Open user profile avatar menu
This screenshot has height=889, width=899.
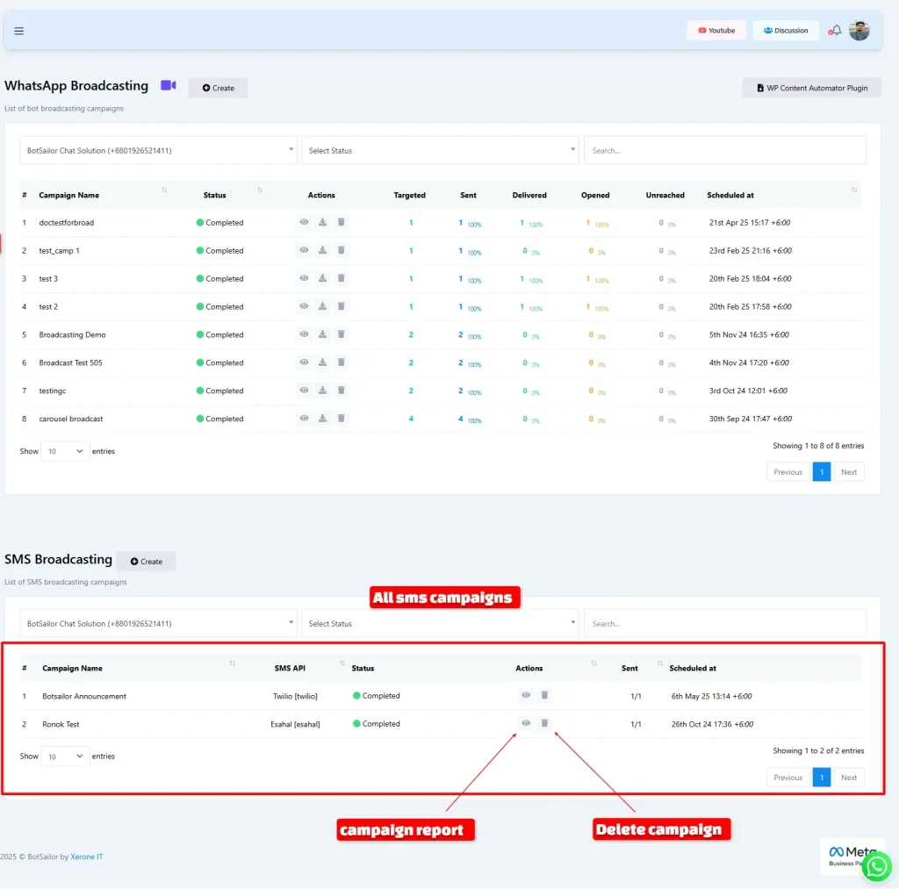859,31
